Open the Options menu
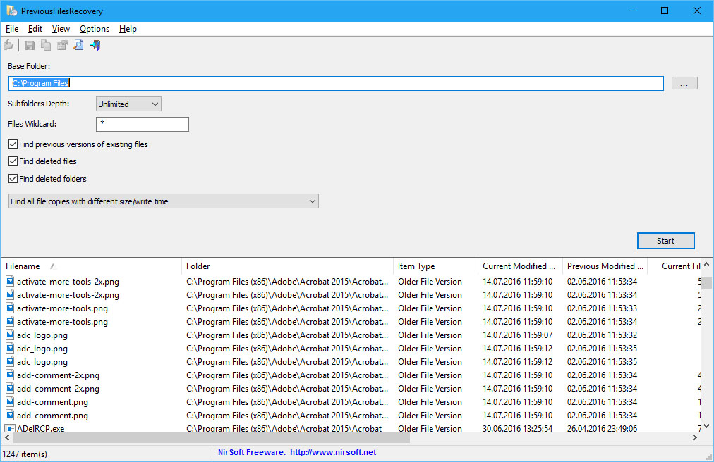Viewport: 714px width, 462px height. point(95,29)
